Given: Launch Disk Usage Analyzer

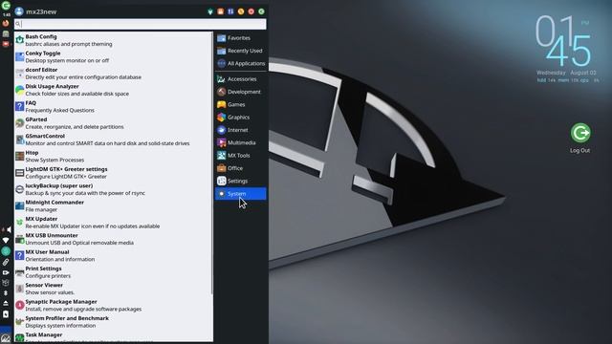Looking at the screenshot, I should pos(113,90).
